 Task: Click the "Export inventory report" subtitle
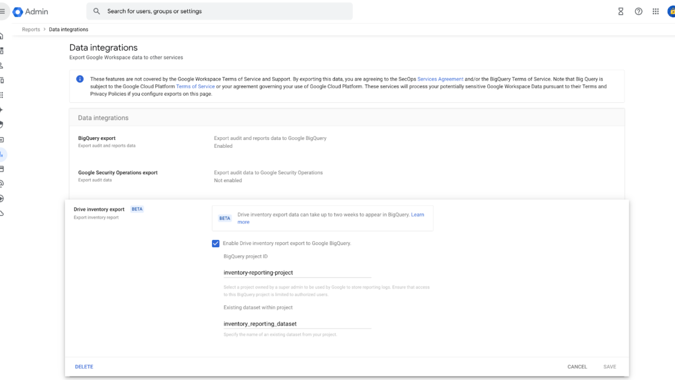pos(96,217)
